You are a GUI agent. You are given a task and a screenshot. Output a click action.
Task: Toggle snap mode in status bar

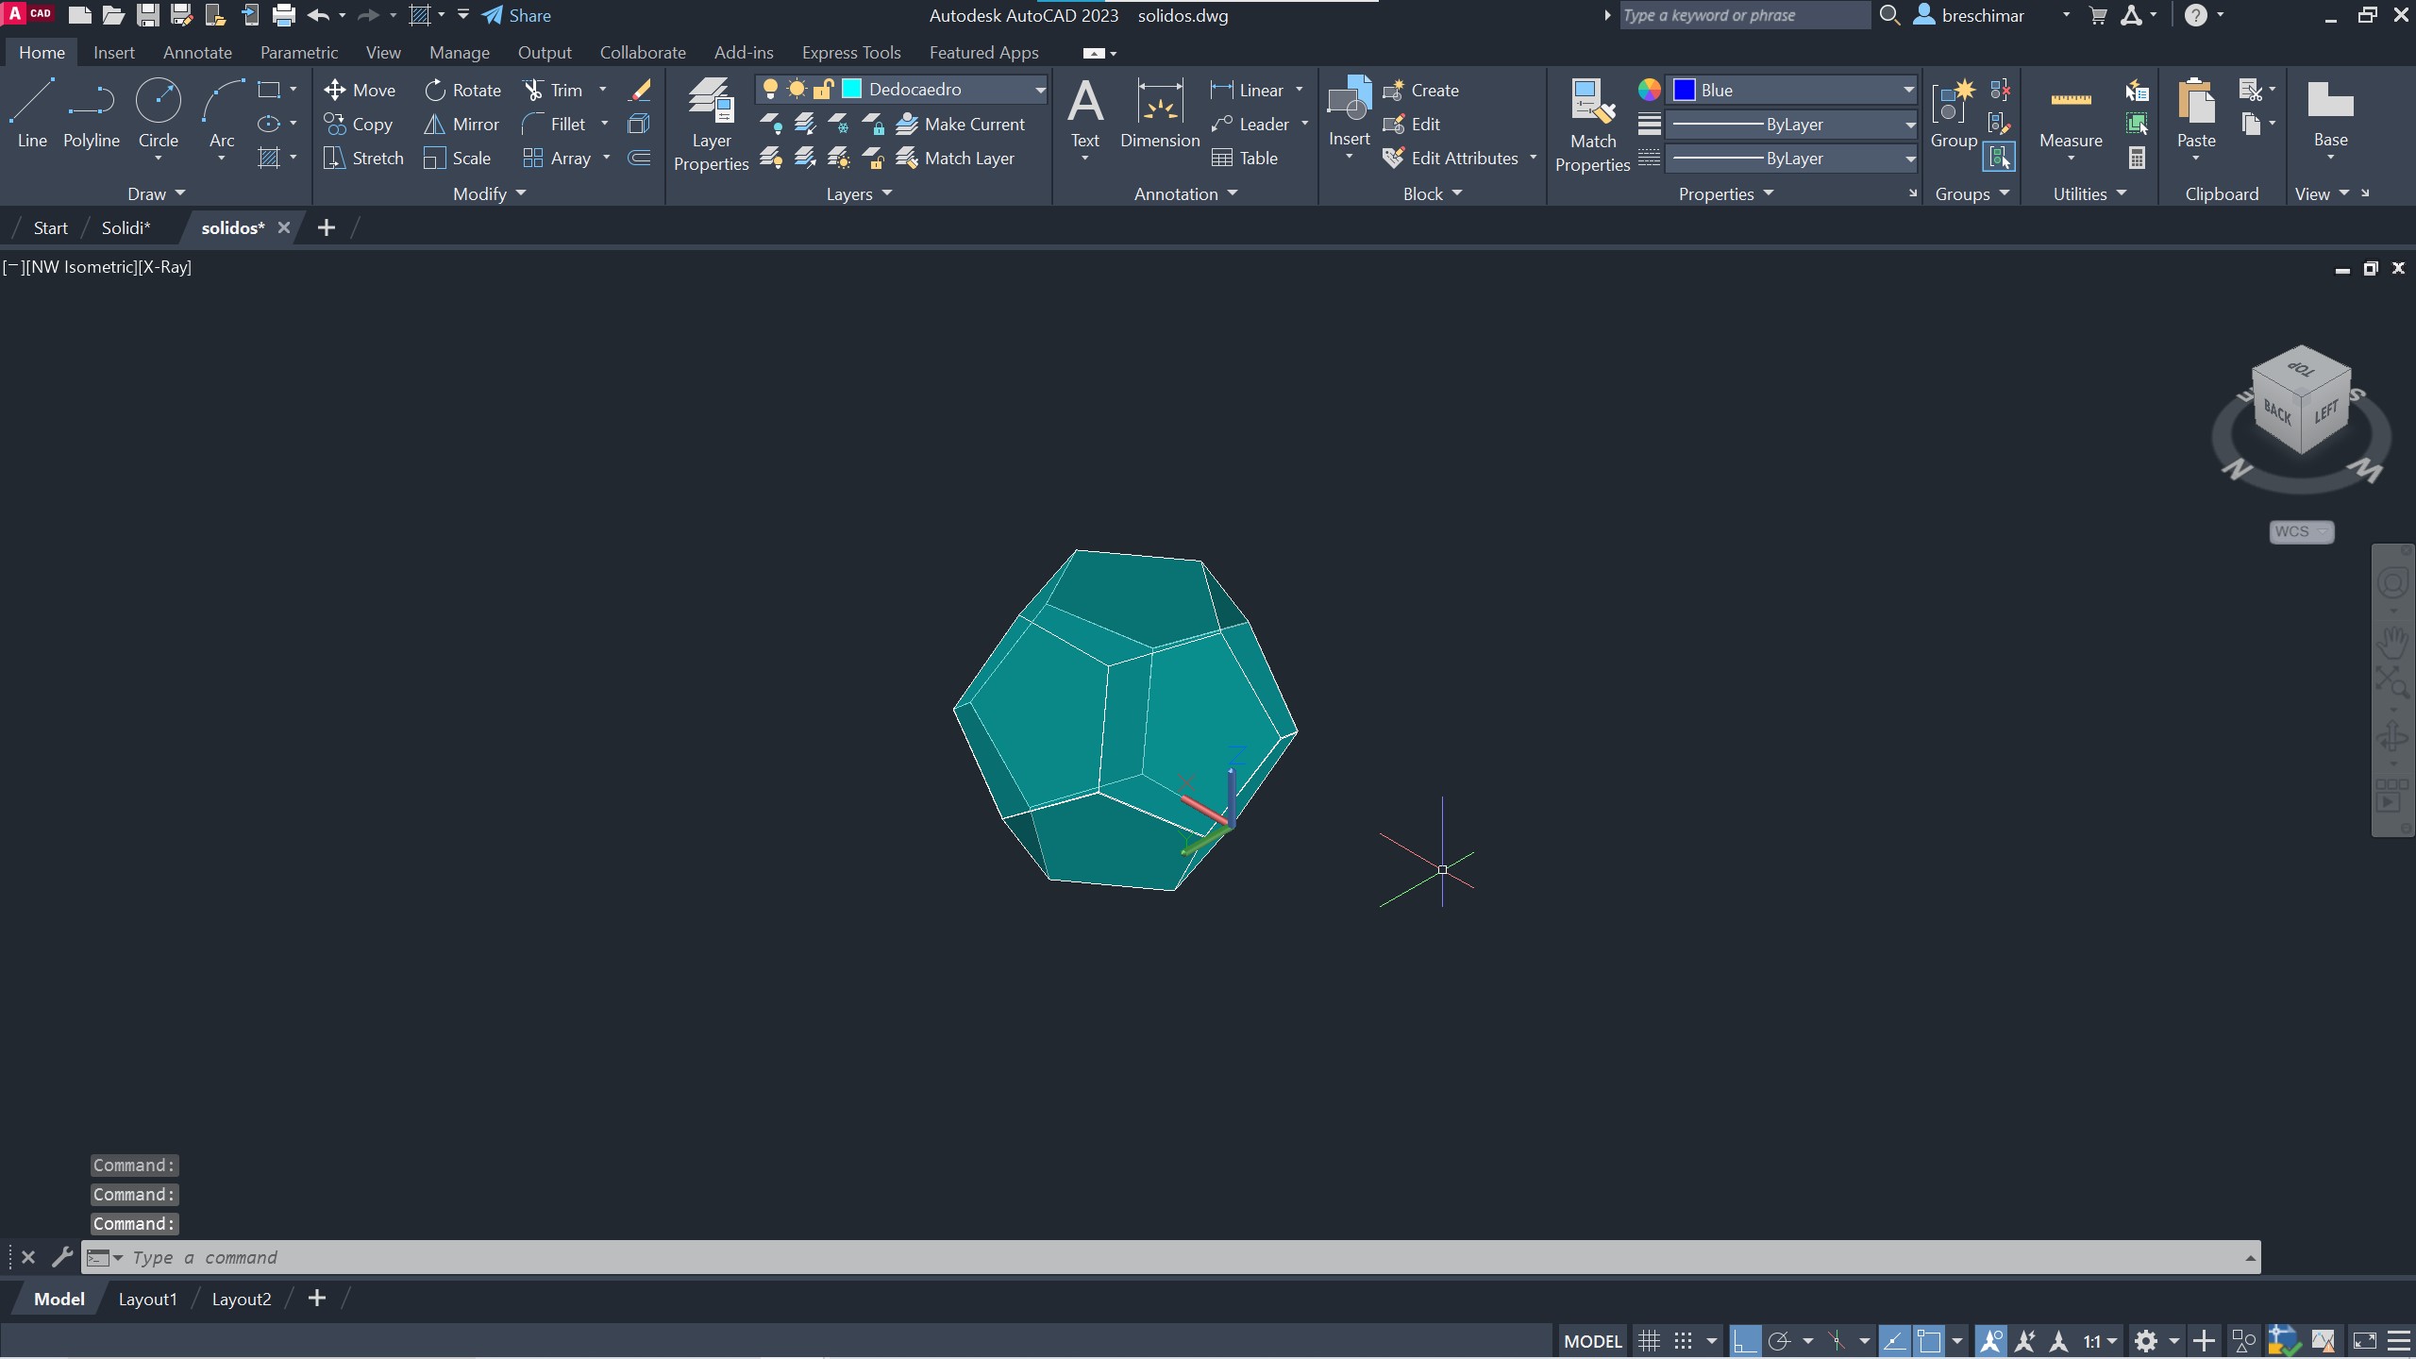pyautogui.click(x=1683, y=1341)
